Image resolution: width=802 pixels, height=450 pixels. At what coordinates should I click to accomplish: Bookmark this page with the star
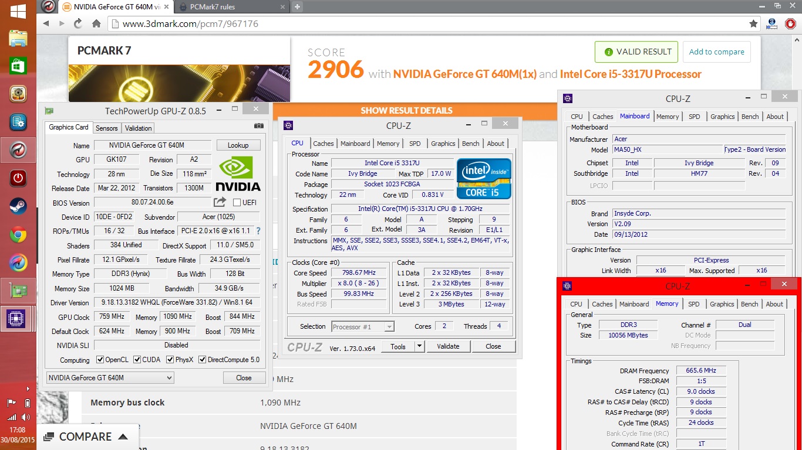click(x=753, y=24)
